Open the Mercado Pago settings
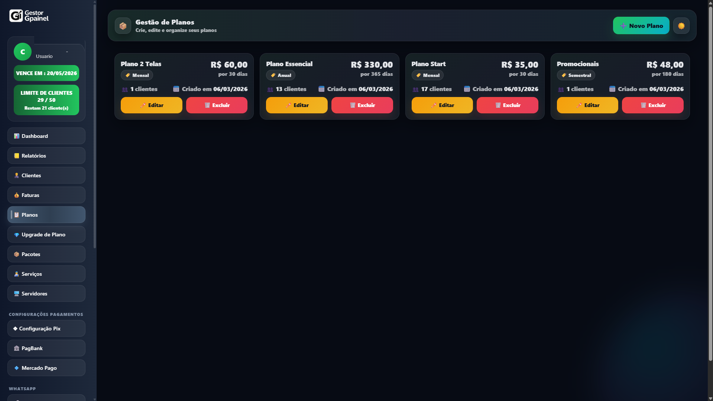 46,368
